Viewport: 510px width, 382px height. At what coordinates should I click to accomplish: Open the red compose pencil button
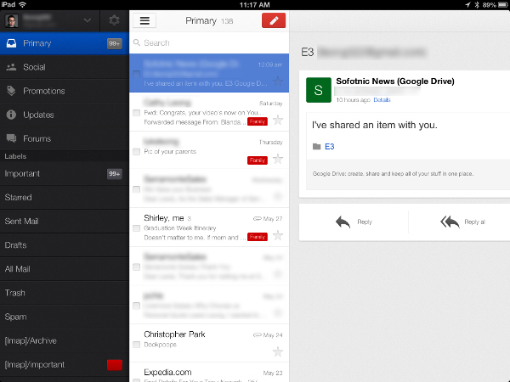[x=274, y=20]
